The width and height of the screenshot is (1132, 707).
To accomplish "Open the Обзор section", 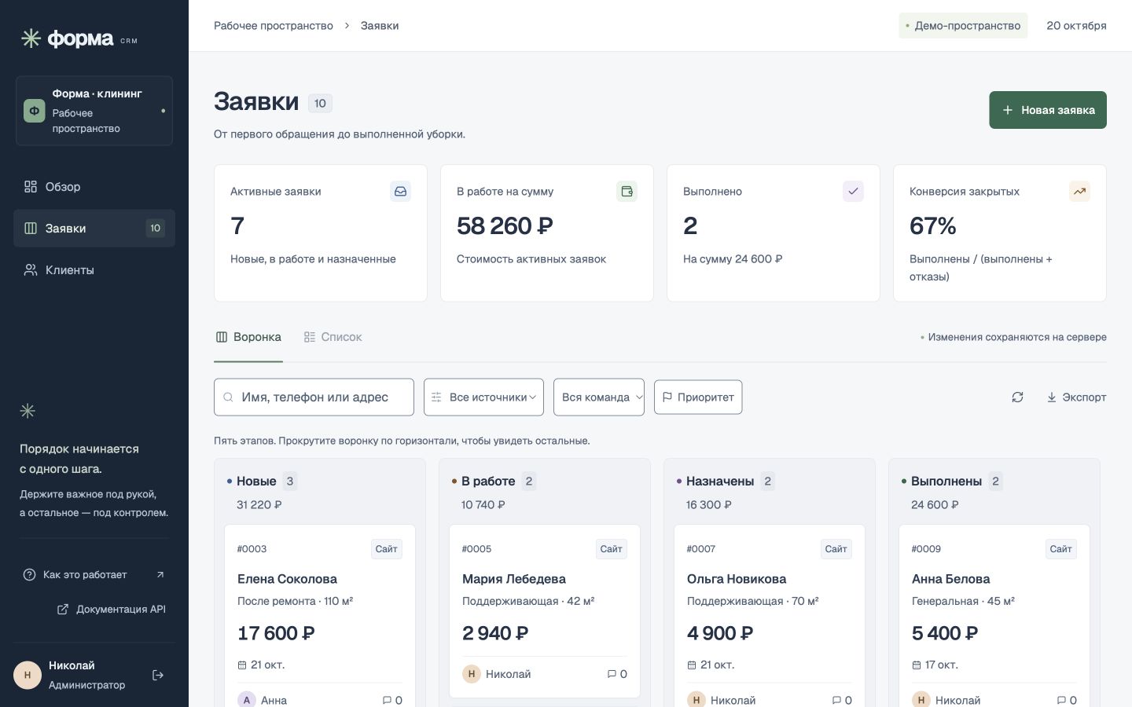I will pos(94,187).
